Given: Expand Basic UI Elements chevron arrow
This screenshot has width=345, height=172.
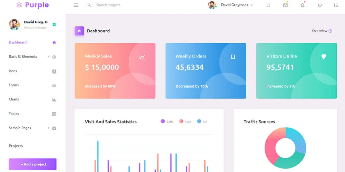Looking at the screenshot, I should click(x=49, y=57).
